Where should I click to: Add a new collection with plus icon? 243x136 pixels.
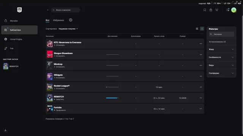pyautogui.click(x=71, y=20)
